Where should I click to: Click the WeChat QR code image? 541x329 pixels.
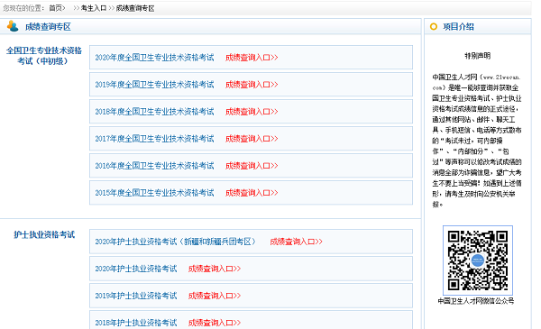[x=478, y=260]
